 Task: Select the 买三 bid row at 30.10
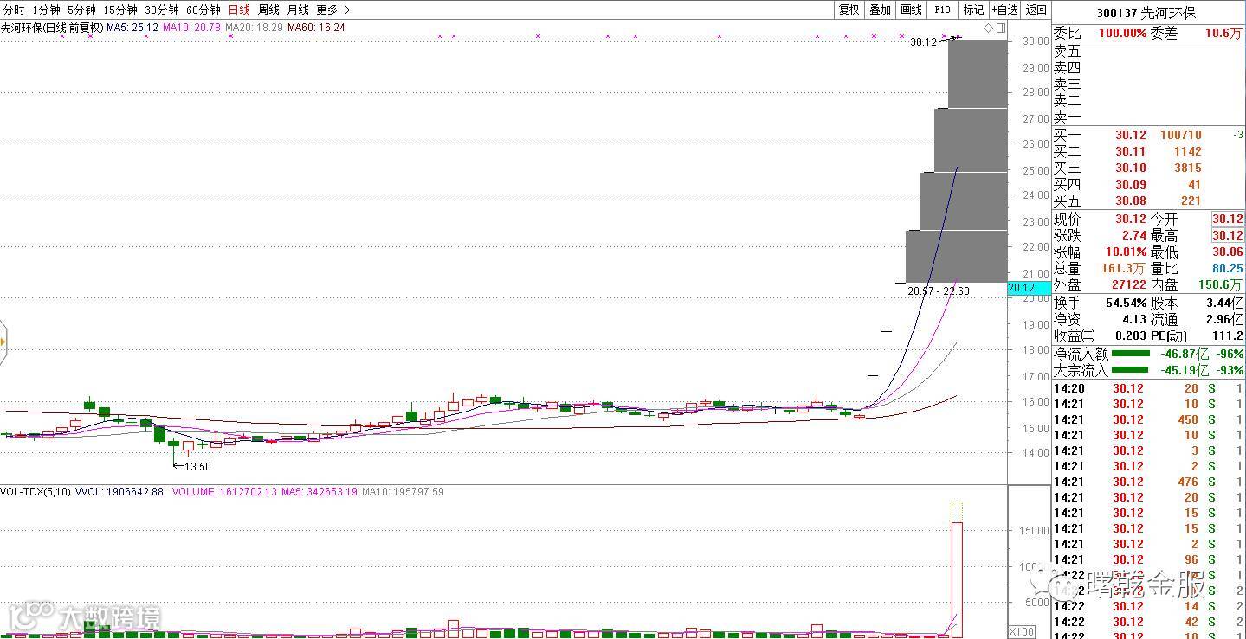(1146, 168)
